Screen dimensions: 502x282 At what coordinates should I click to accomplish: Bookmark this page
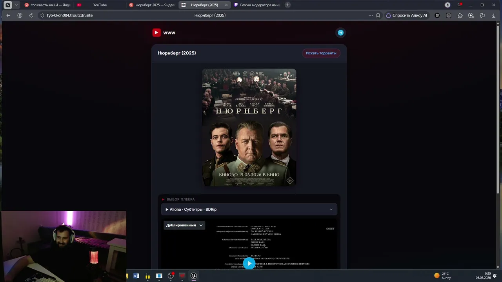coord(378,15)
